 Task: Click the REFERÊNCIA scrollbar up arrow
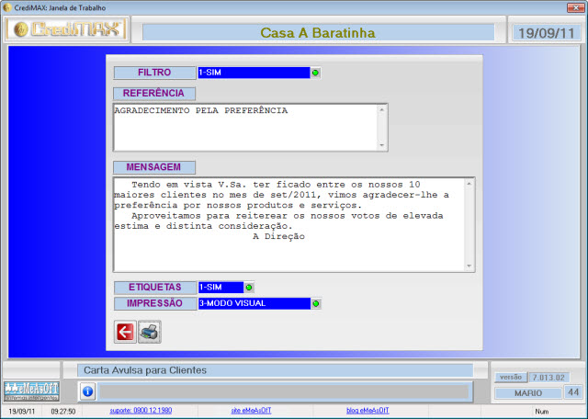pyautogui.click(x=382, y=109)
